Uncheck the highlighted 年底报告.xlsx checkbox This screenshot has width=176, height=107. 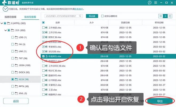click(x=43, y=56)
